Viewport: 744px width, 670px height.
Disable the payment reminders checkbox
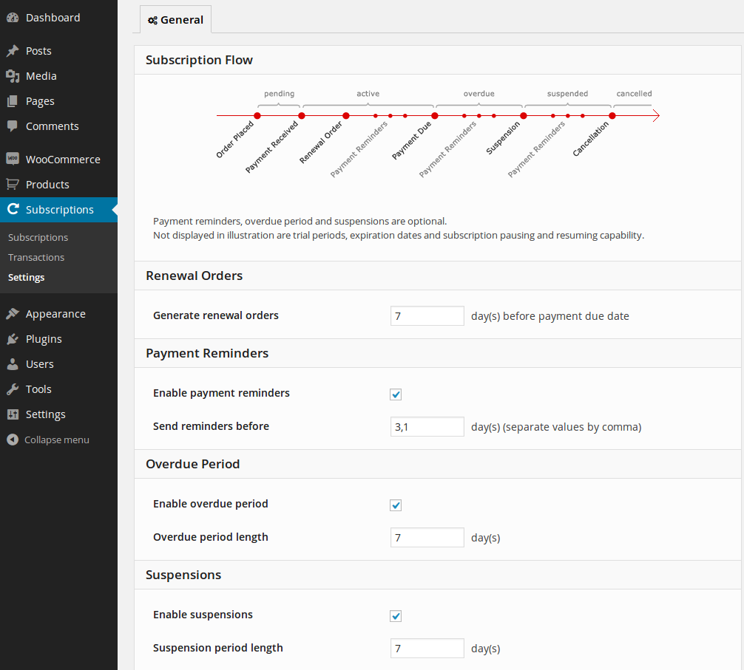coord(396,394)
